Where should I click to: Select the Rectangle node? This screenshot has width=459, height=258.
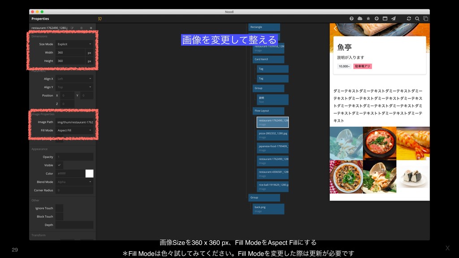coord(264,27)
